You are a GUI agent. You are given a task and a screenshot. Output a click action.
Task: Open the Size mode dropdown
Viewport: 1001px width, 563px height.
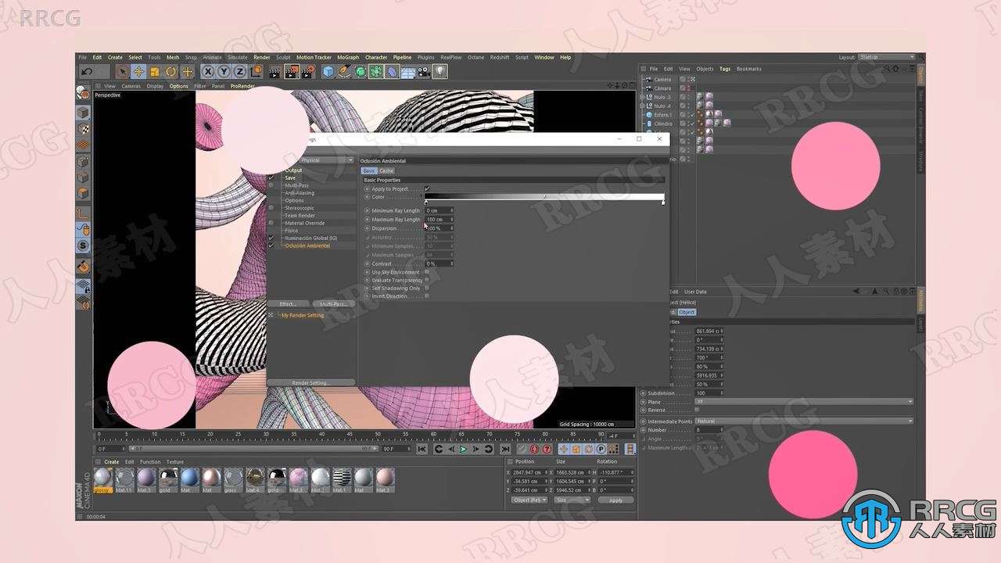pos(572,500)
